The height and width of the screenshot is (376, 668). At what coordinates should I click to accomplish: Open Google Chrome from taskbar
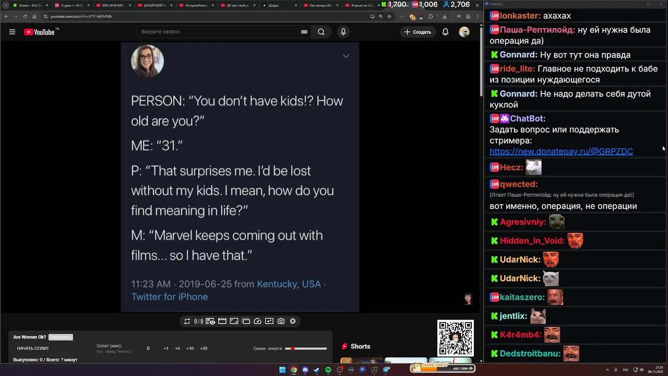coord(294,370)
